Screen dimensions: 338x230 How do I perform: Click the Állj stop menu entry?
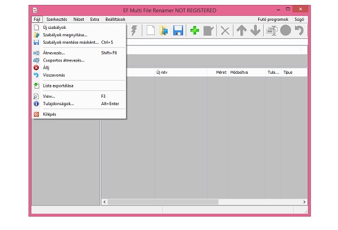coord(79,68)
